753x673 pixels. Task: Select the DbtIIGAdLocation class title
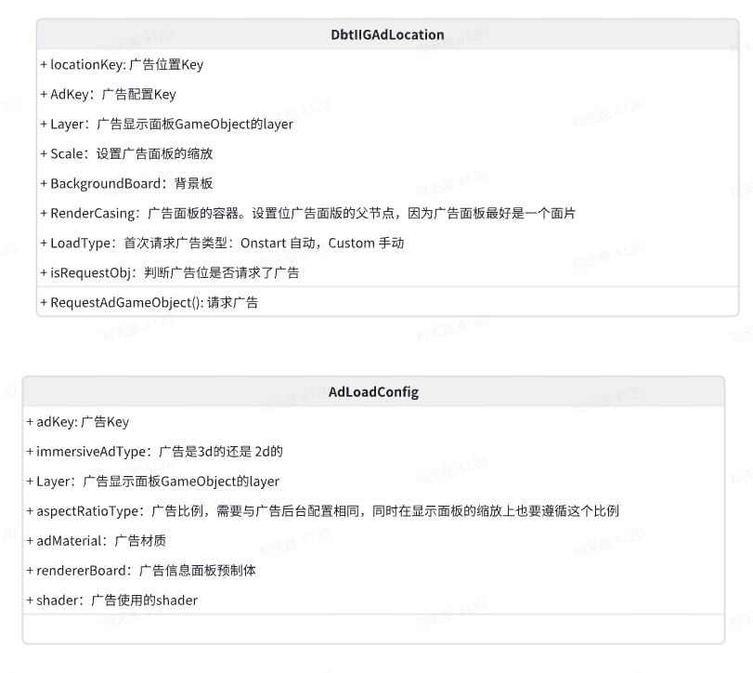click(387, 34)
